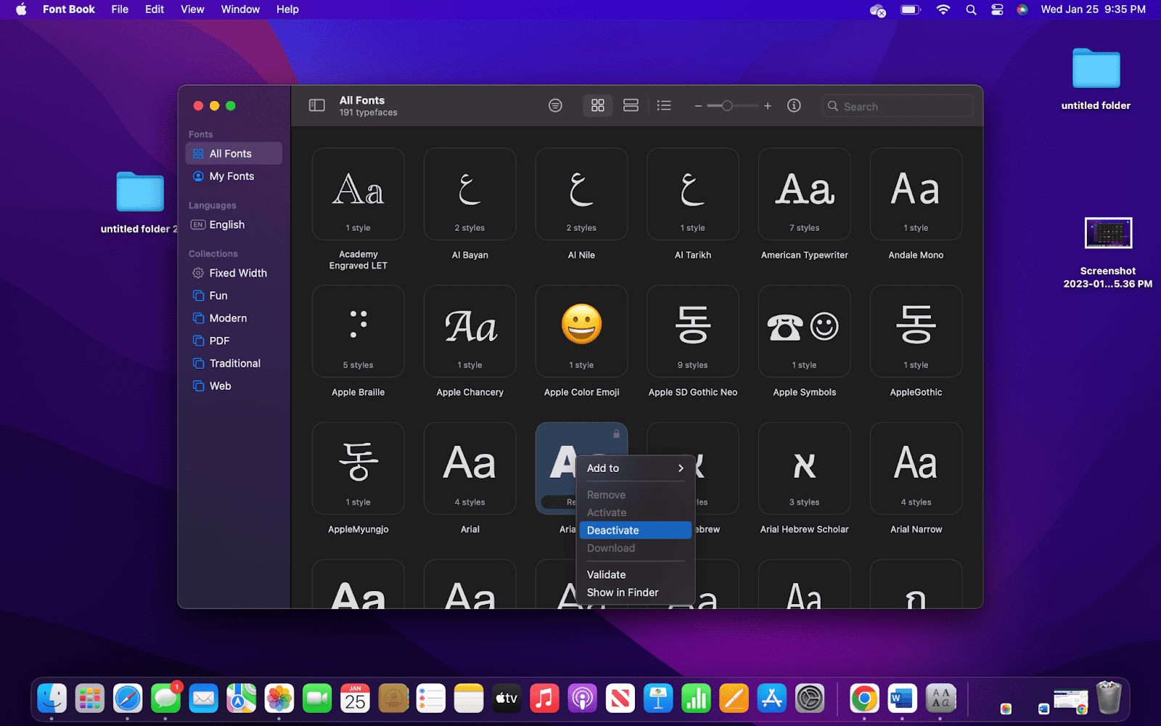This screenshot has height=726, width=1161.
Task: Open Spotlight search in menu bar
Action: point(971,9)
